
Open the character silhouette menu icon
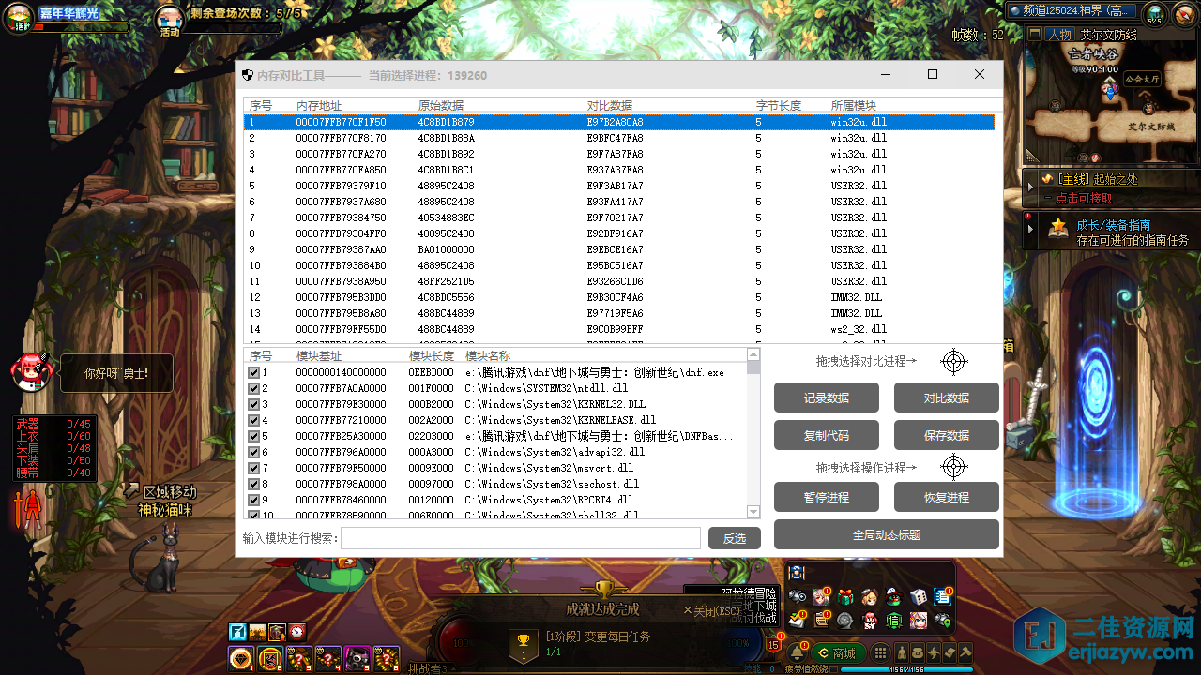[x=901, y=652]
